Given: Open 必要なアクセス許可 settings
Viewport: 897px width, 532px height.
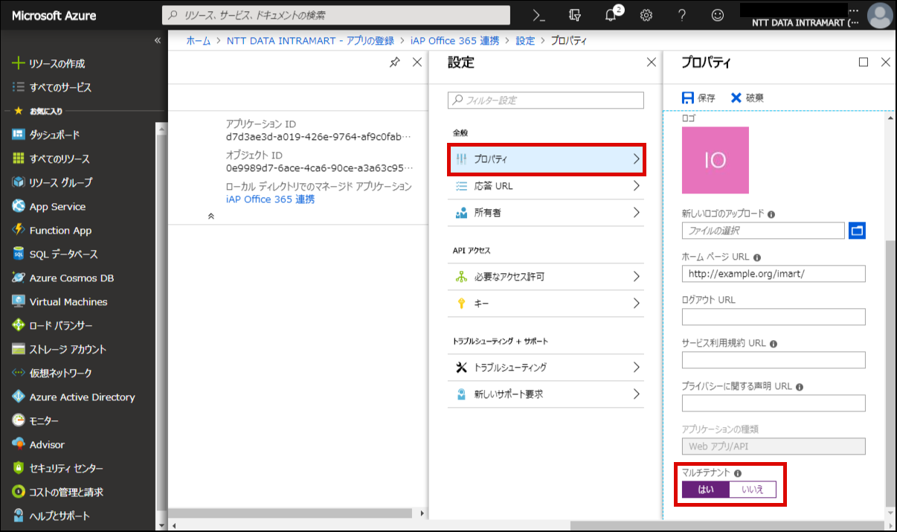Looking at the screenshot, I should [546, 277].
